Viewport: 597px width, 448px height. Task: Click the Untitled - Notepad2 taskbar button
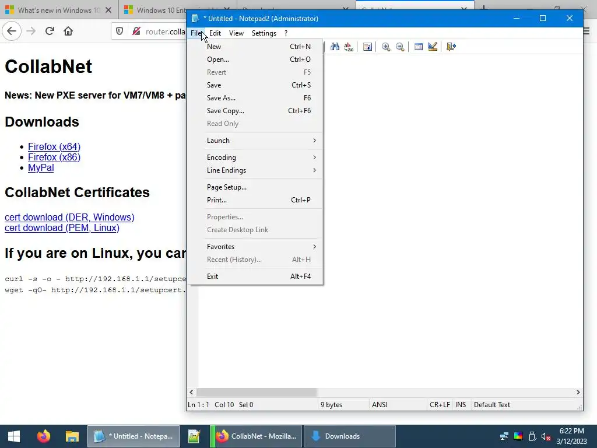pyautogui.click(x=134, y=436)
